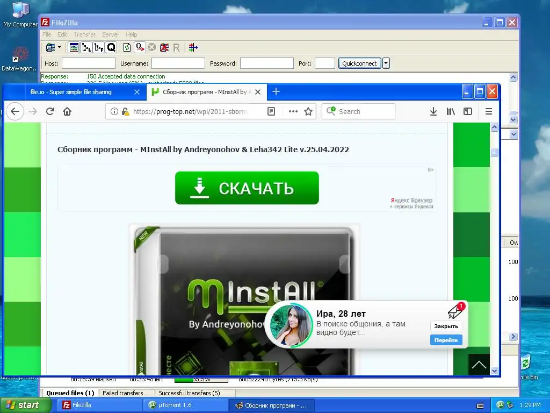Click the Username input field

point(178,63)
